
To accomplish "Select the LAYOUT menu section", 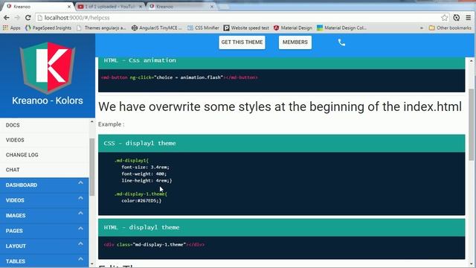I will tap(45, 246).
